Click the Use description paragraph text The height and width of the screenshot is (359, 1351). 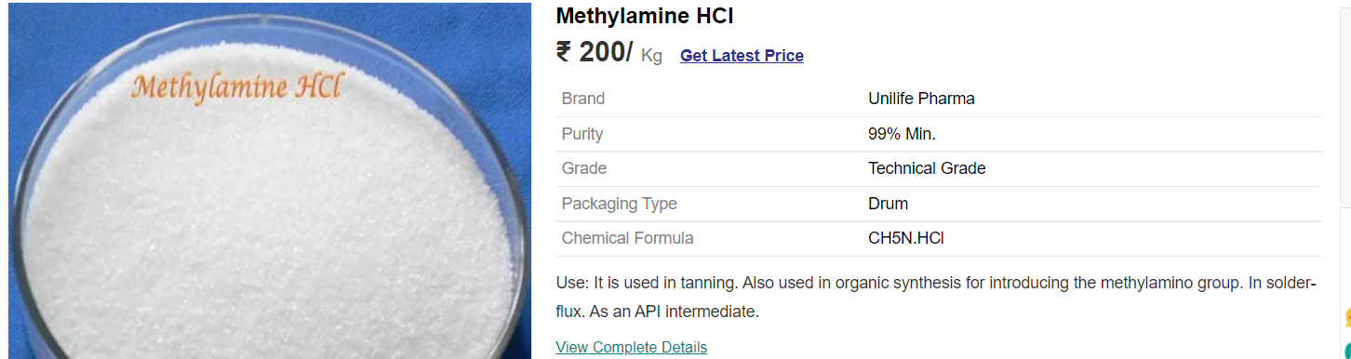(936, 298)
